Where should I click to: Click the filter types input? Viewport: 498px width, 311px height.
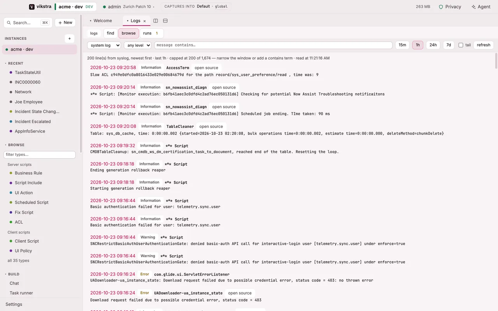click(x=39, y=155)
